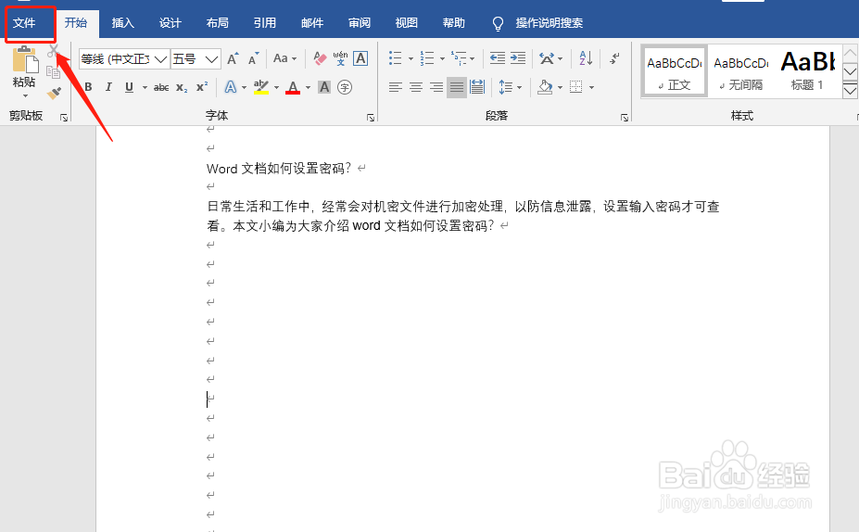Click the increase indent icon
The width and height of the screenshot is (859, 532).
pyautogui.click(x=518, y=58)
